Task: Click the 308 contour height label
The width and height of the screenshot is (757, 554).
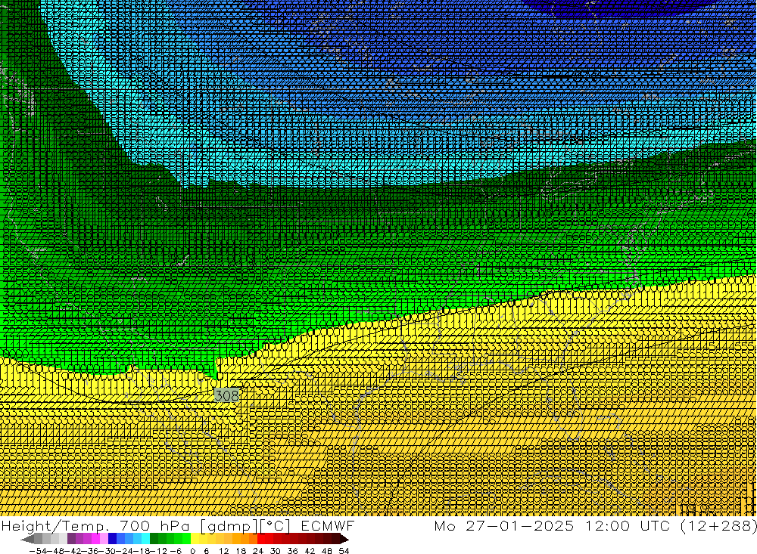Action: click(x=226, y=396)
